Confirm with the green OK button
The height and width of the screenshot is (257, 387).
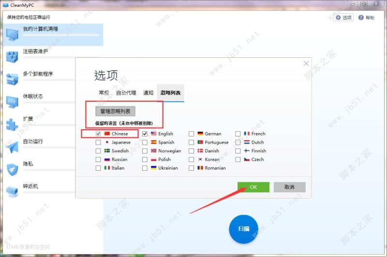(253, 187)
